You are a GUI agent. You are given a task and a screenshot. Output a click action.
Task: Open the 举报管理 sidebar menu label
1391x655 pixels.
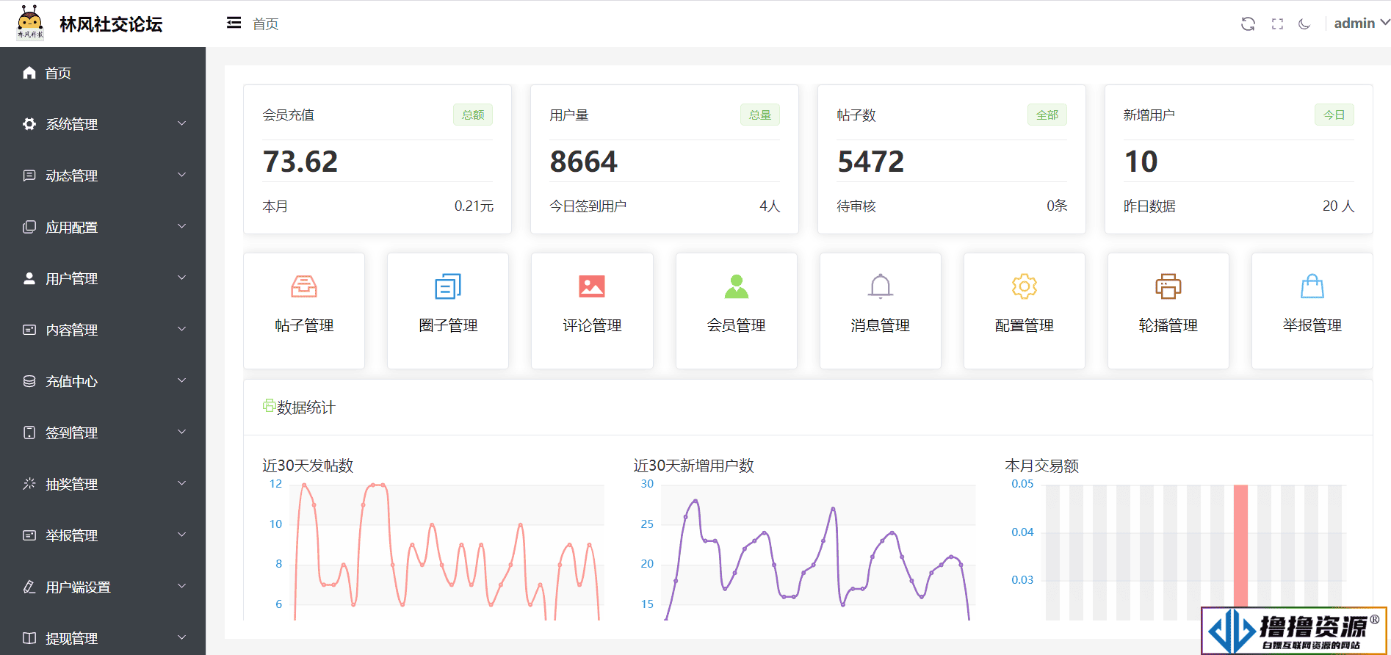[71, 535]
